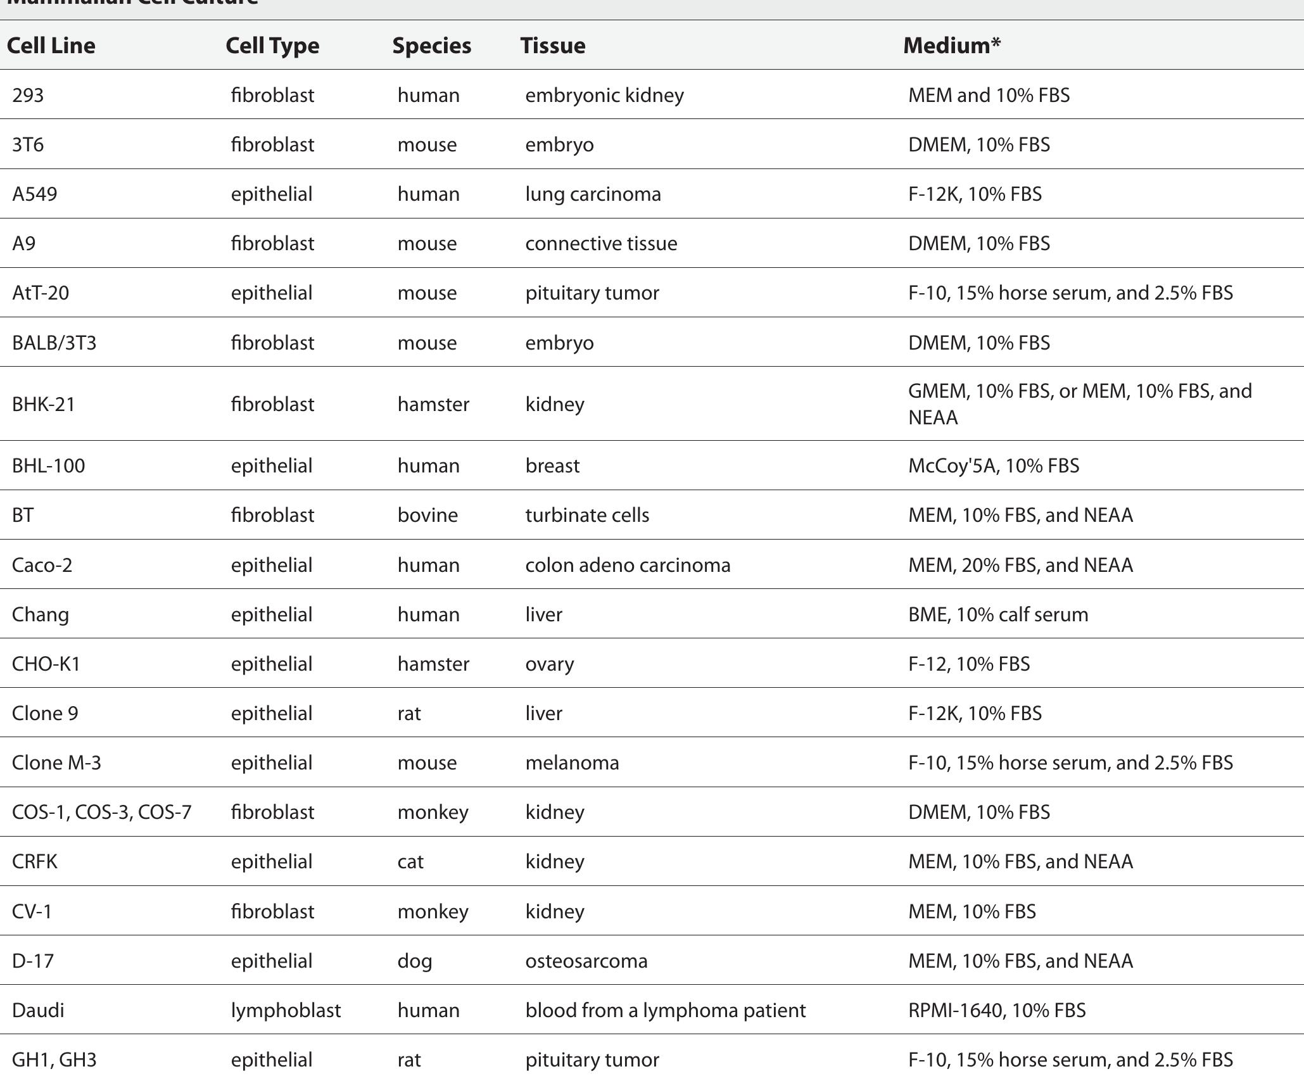Select the Daudi lymphoblast cell type
Image resolution: width=1304 pixels, height=1076 pixels.
tap(285, 1010)
